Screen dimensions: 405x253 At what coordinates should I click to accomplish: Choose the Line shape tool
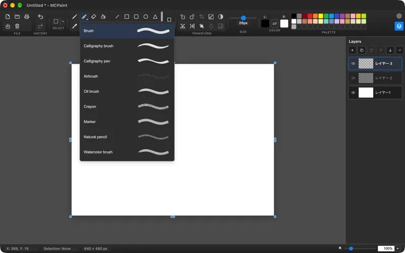coord(117,17)
